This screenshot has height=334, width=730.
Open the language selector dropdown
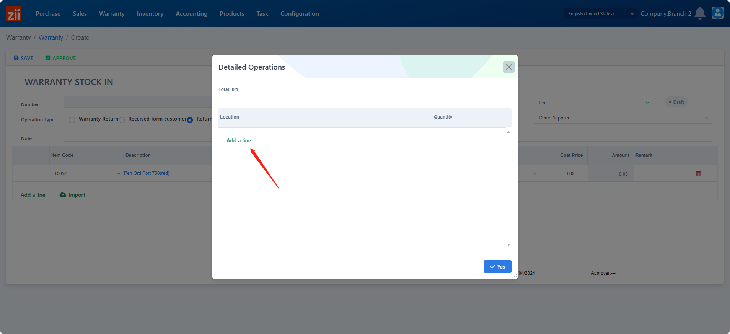pyautogui.click(x=601, y=13)
